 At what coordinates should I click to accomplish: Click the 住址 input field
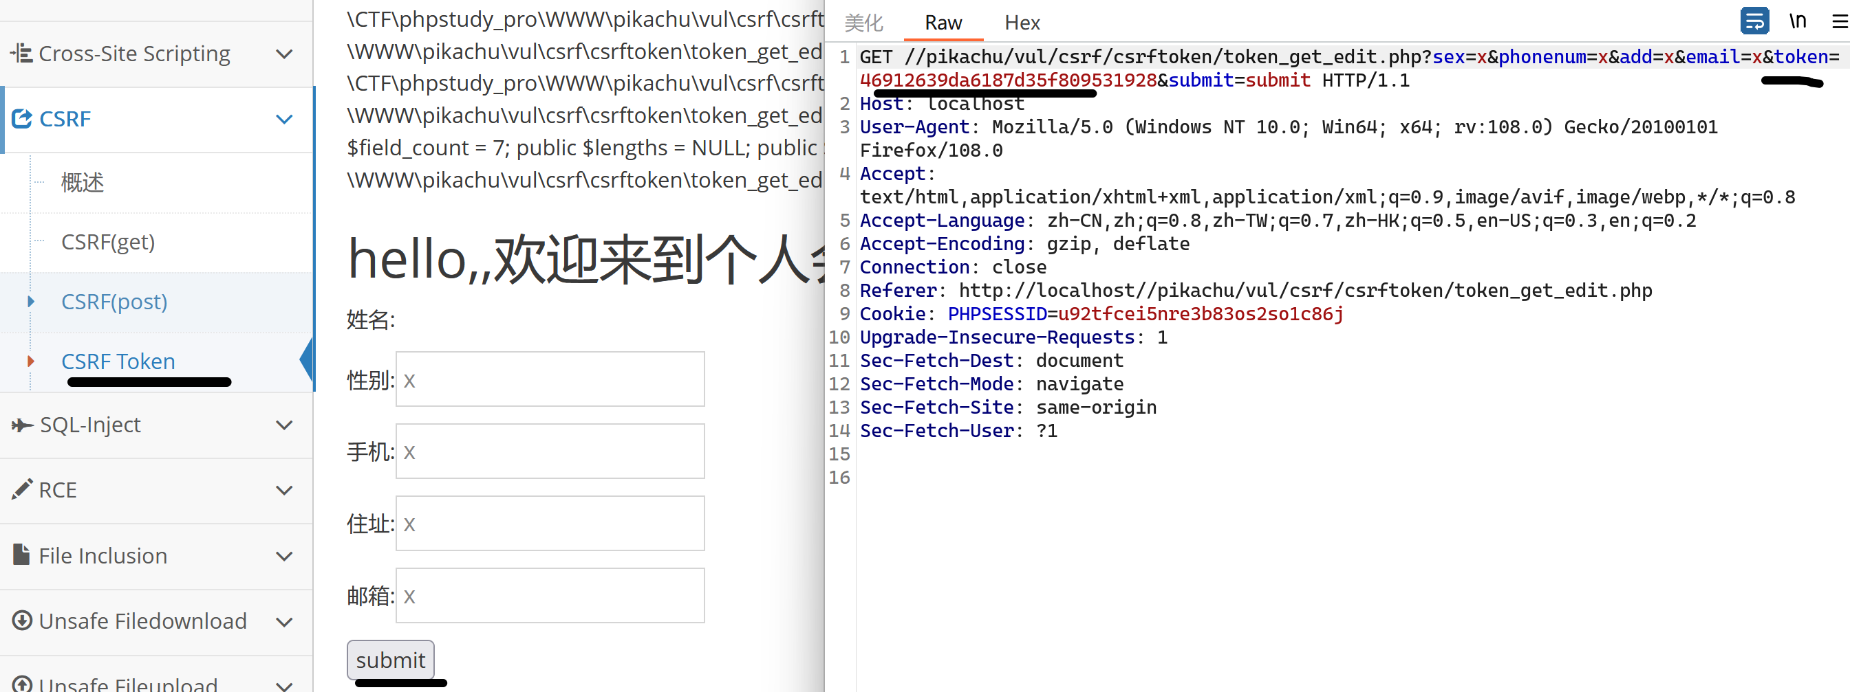[550, 524]
